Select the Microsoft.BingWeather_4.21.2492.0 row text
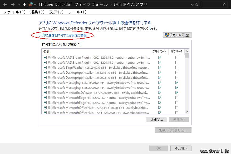The height and width of the screenshot is (154, 231). click(98, 68)
